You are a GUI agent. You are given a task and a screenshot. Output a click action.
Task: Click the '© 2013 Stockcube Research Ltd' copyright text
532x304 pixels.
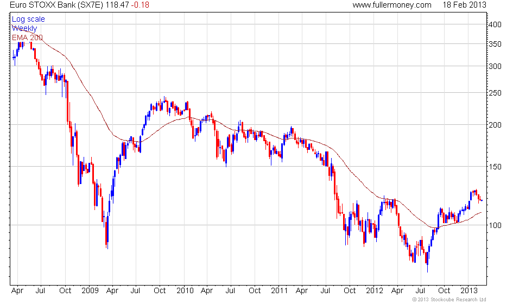pyautogui.click(x=449, y=300)
